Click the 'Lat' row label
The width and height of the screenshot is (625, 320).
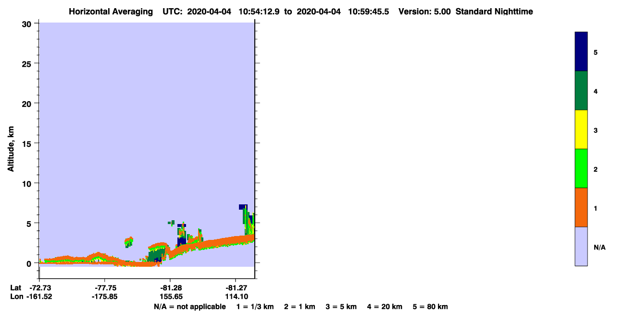(x=15, y=288)
